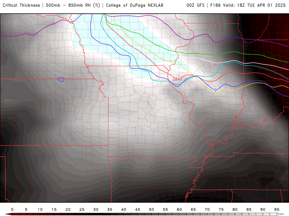Click the "85" value on the color scale
The width and height of the screenshot is (289, 216).
coord(249,210)
